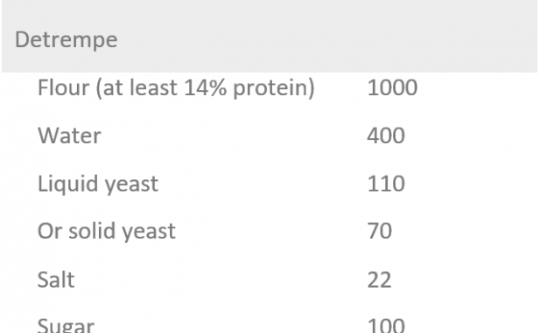Screen dimensions: 540x333
Task: Click the salt quantity 22
Action: coord(379,280)
